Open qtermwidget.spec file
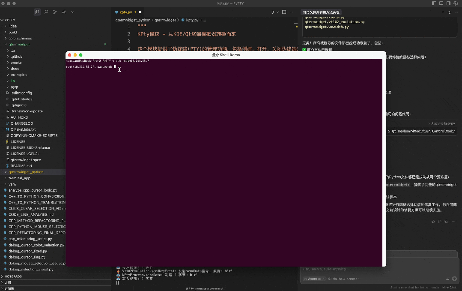462x291 pixels. tap(26, 160)
